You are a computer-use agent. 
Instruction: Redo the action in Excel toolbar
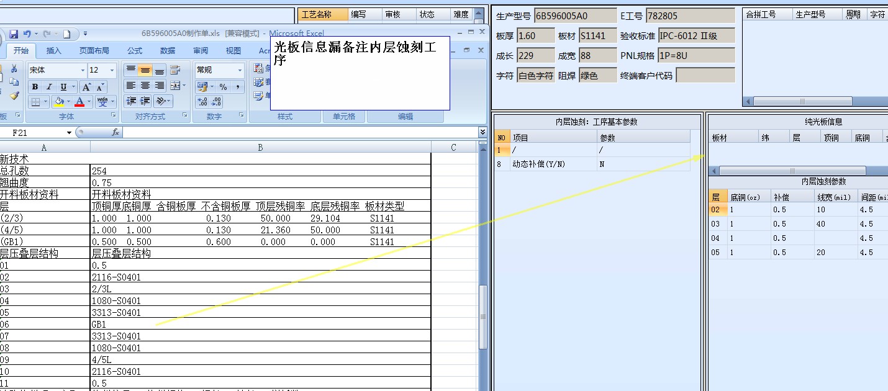tap(47, 34)
